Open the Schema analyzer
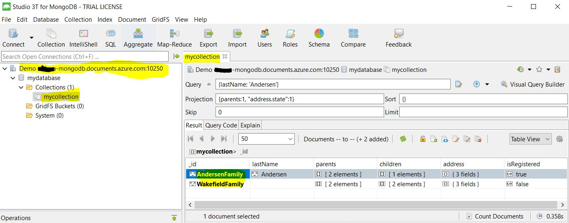 tap(319, 38)
